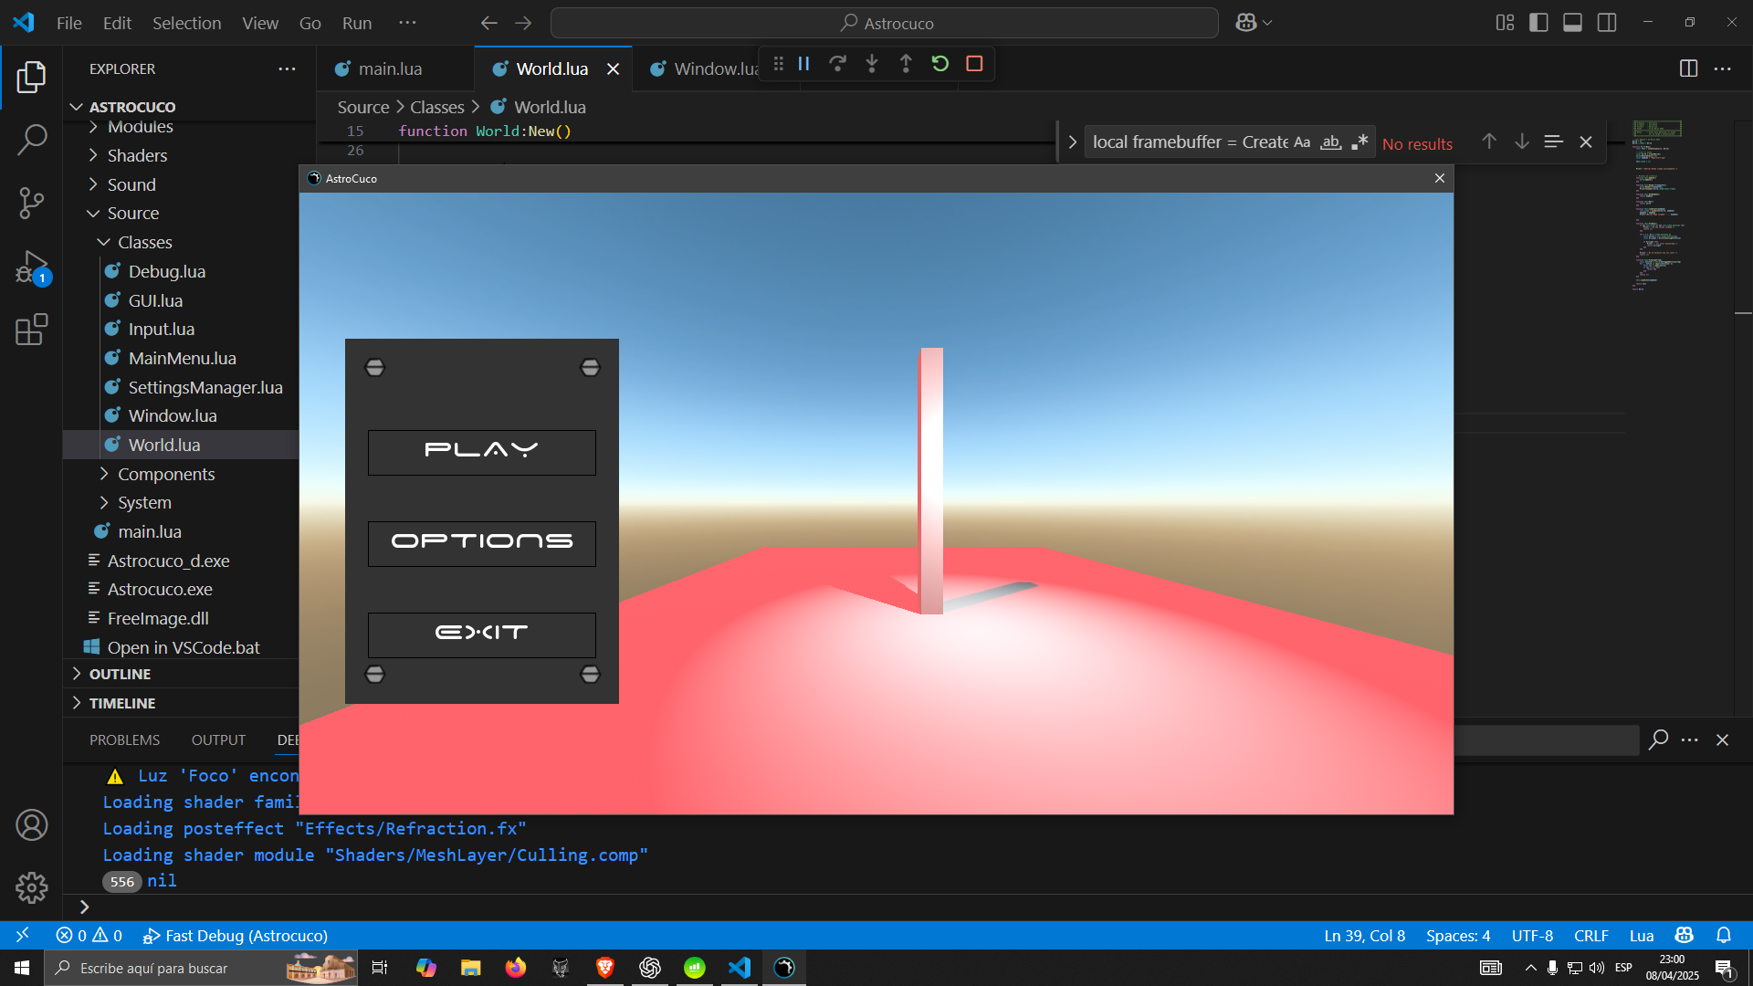Open the Source Control view

32,203
